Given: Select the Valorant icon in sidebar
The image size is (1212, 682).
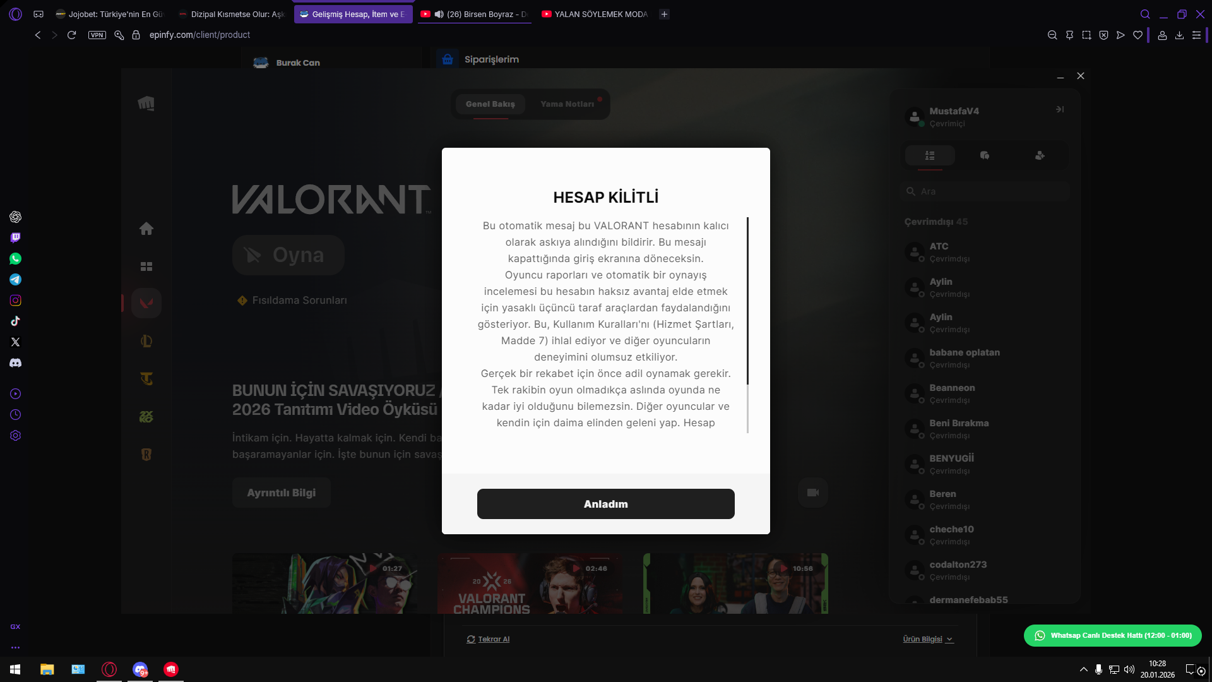Looking at the screenshot, I should [x=146, y=303].
